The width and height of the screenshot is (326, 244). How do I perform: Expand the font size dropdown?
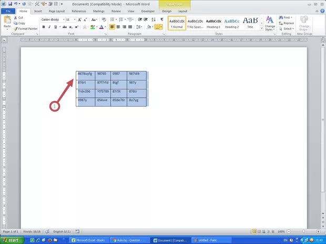click(x=73, y=19)
